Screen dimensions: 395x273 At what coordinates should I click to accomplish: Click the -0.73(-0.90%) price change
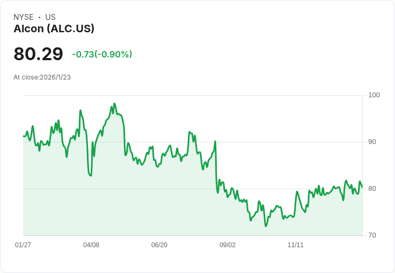click(102, 54)
